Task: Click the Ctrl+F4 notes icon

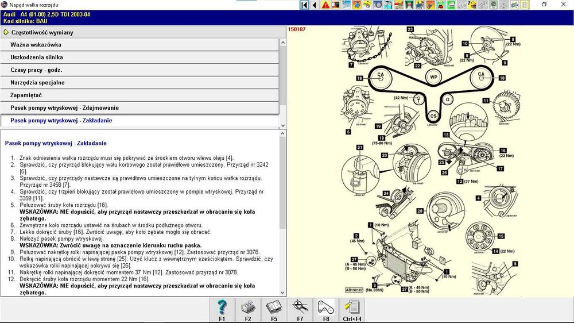Action: tap(352, 310)
